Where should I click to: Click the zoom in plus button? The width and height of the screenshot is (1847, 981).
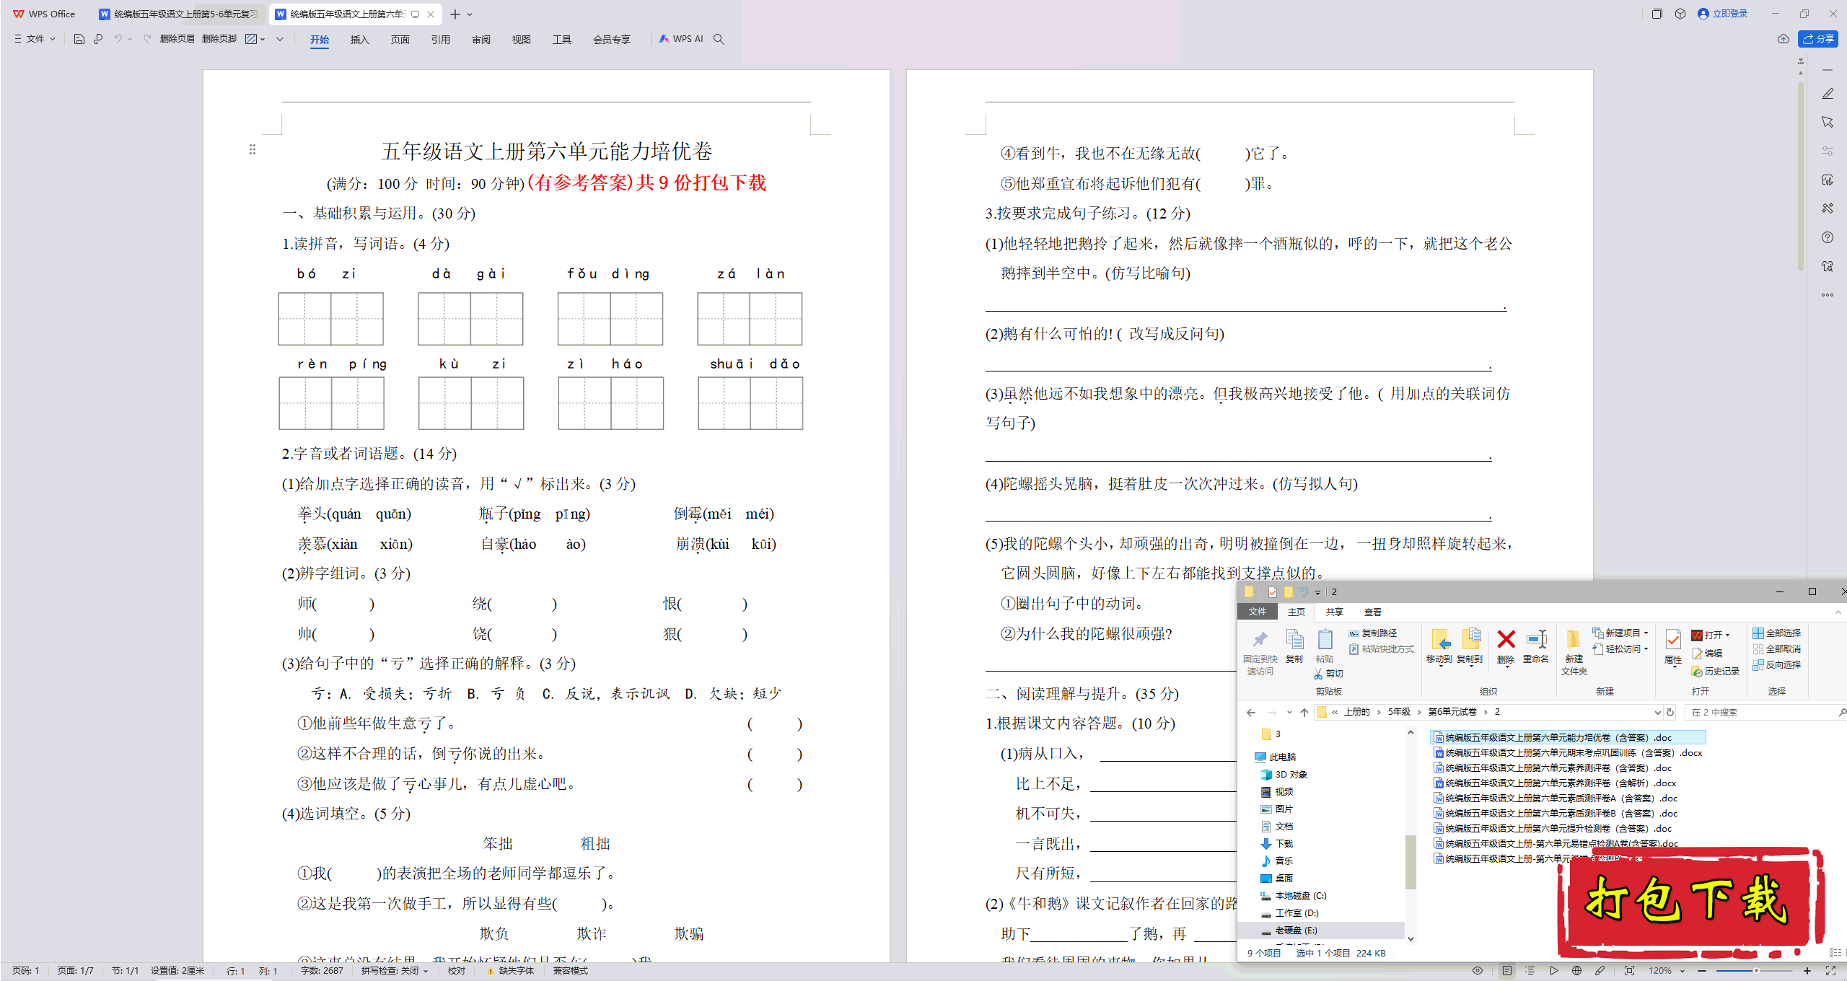pyautogui.click(x=1807, y=971)
